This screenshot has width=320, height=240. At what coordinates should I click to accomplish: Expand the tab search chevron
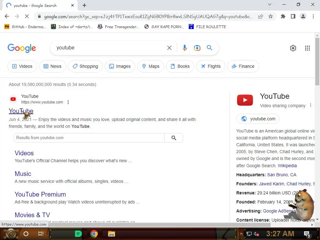(x=270, y=4)
